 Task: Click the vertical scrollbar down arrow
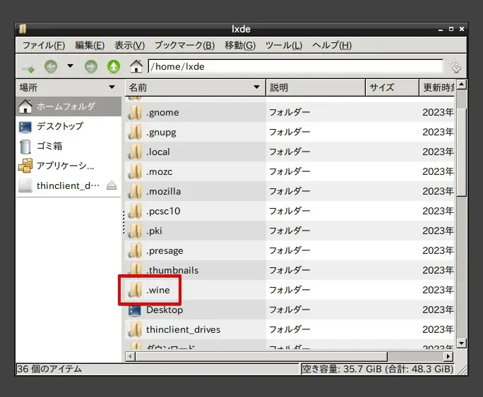click(462, 343)
